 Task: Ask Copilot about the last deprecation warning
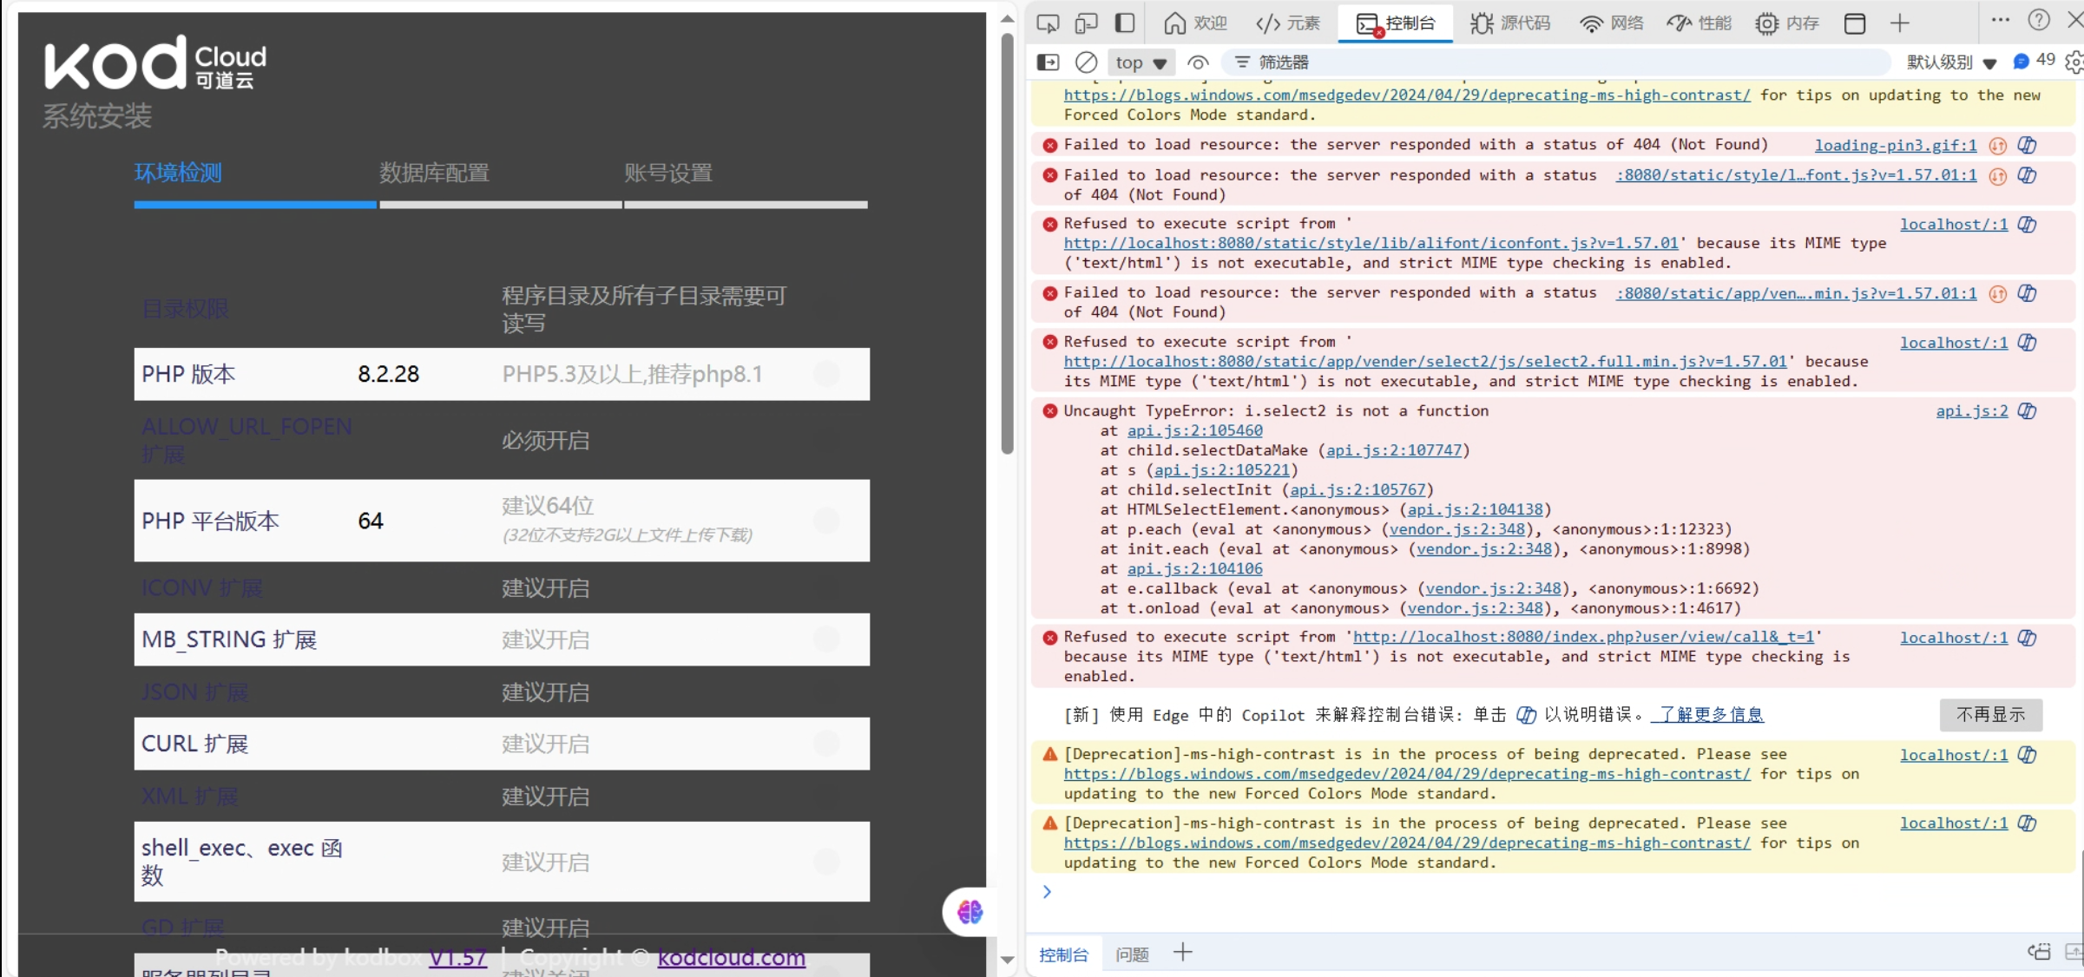[x=2028, y=823]
